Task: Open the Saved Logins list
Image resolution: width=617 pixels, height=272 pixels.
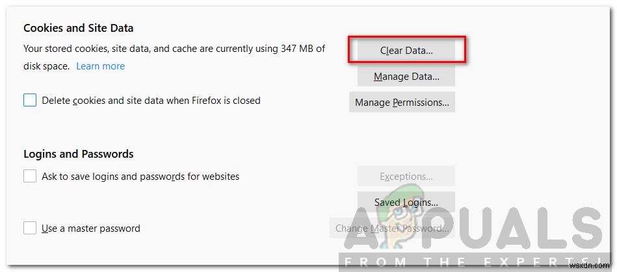Action: (x=406, y=202)
